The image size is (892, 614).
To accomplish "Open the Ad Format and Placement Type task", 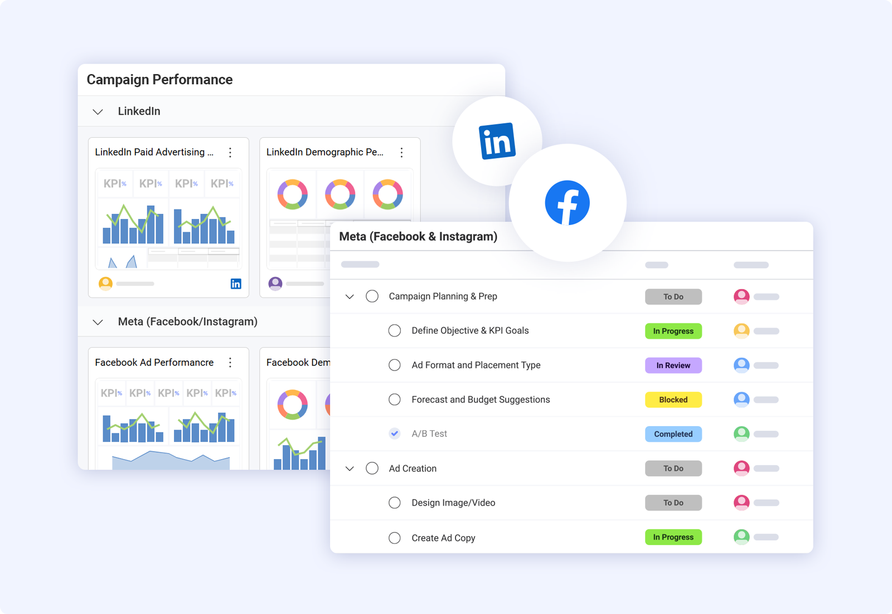I will coord(476,366).
